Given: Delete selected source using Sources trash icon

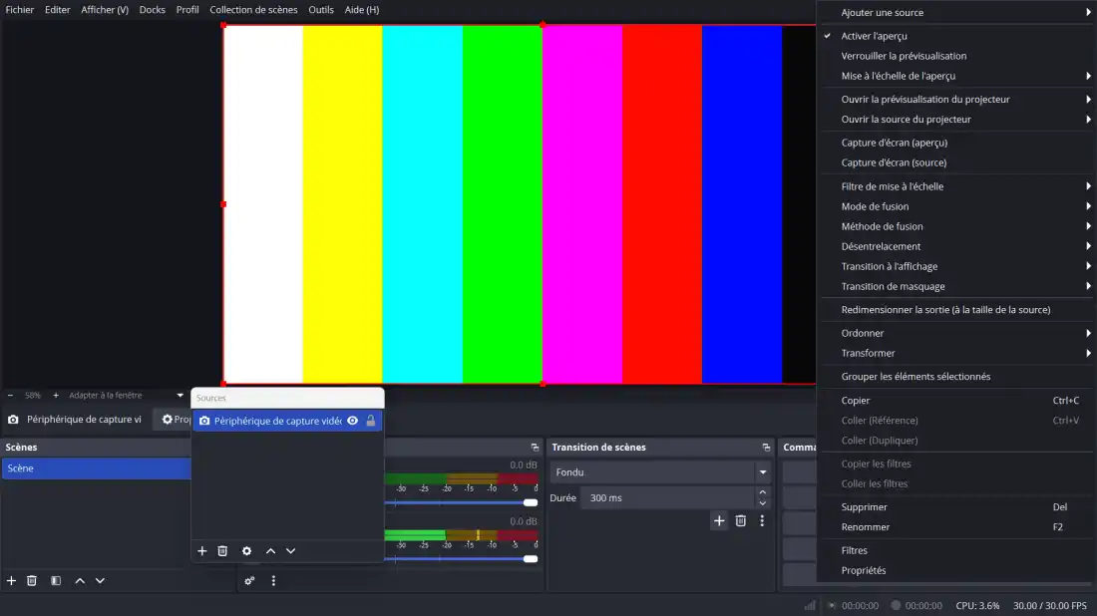Looking at the screenshot, I should [x=222, y=551].
